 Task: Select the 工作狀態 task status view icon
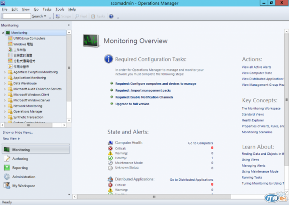click(x=10, y=50)
